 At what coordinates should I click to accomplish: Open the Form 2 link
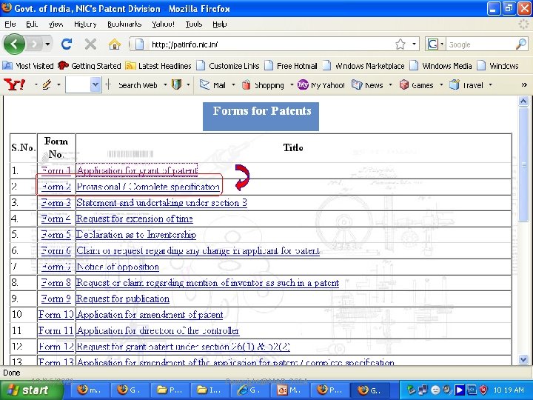[x=56, y=187]
